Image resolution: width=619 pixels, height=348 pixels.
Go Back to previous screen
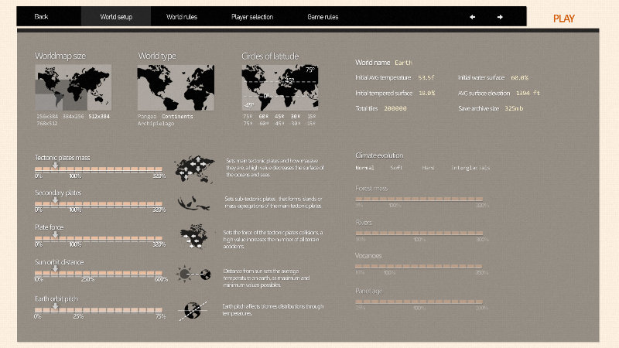point(41,16)
